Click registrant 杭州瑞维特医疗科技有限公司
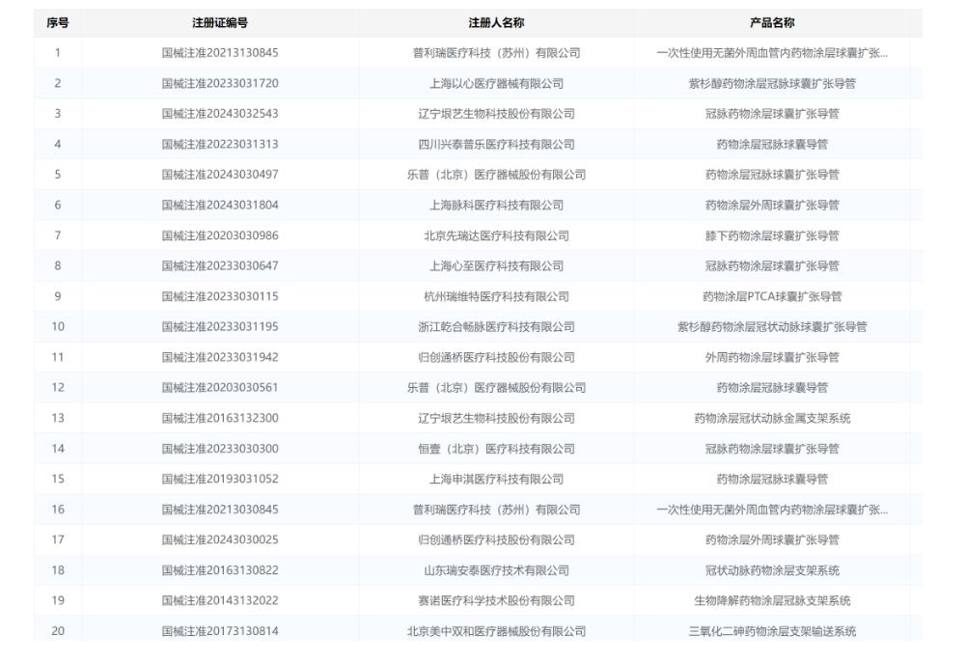The width and height of the screenshot is (966, 663). [x=496, y=296]
